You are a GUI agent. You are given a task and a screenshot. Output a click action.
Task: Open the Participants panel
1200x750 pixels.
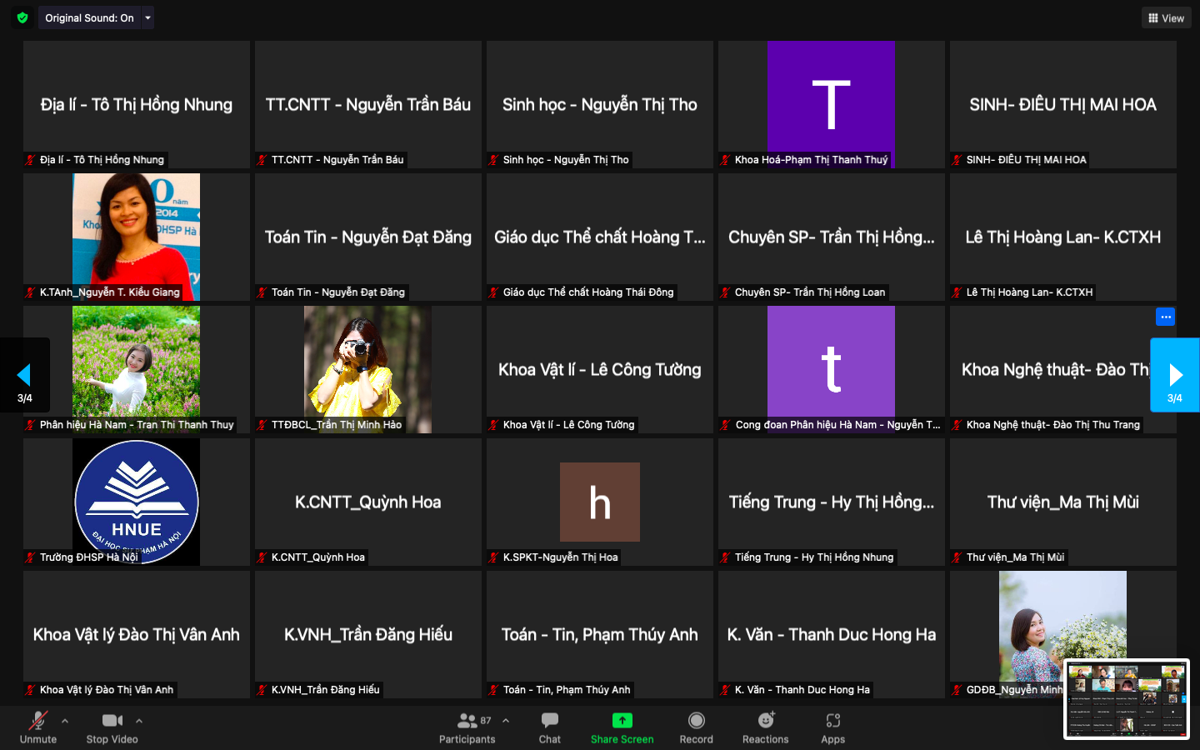click(467, 727)
